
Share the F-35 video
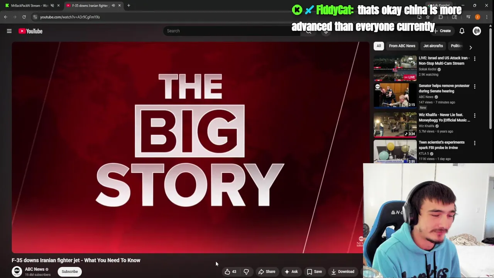pos(267,271)
